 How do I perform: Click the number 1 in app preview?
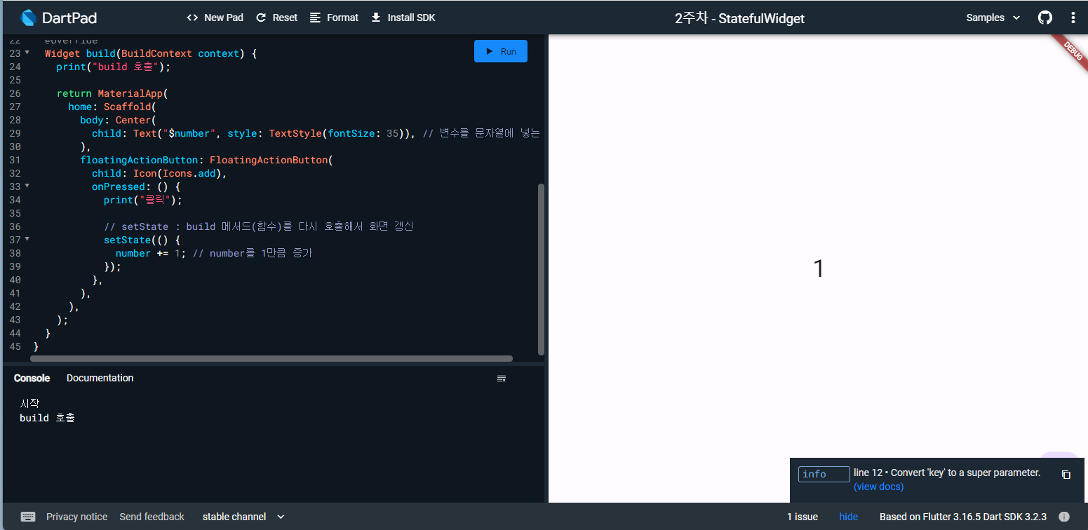(818, 269)
